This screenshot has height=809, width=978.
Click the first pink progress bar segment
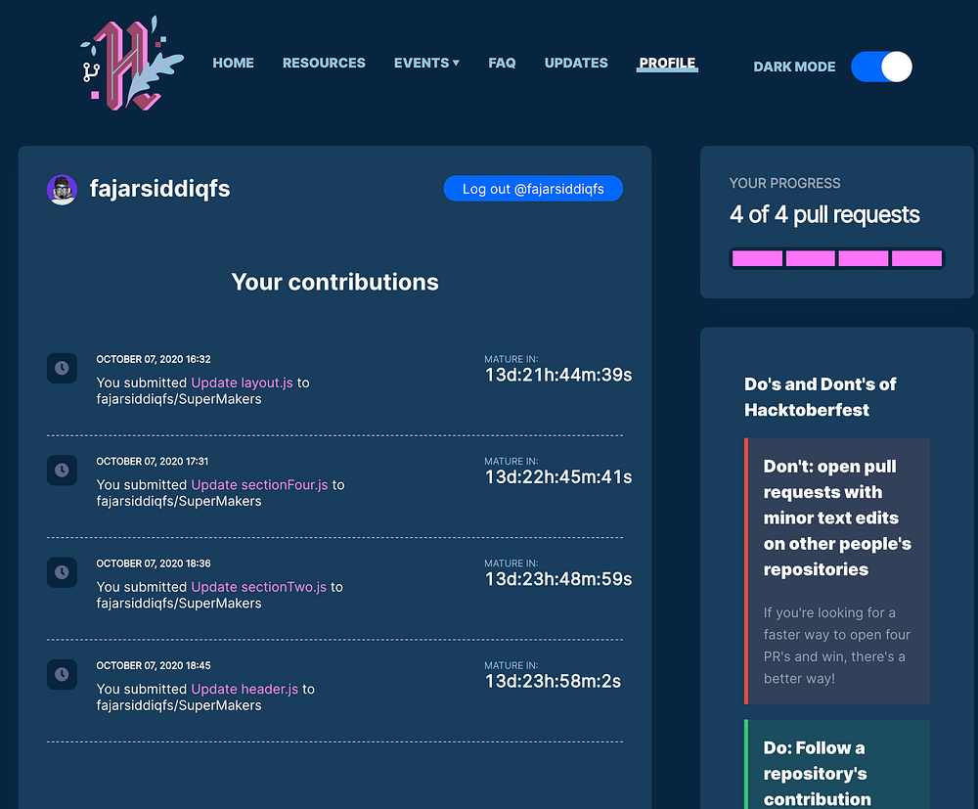pos(757,258)
